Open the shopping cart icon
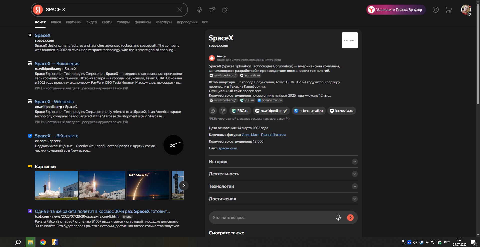The width and height of the screenshot is (480, 247). [448, 10]
